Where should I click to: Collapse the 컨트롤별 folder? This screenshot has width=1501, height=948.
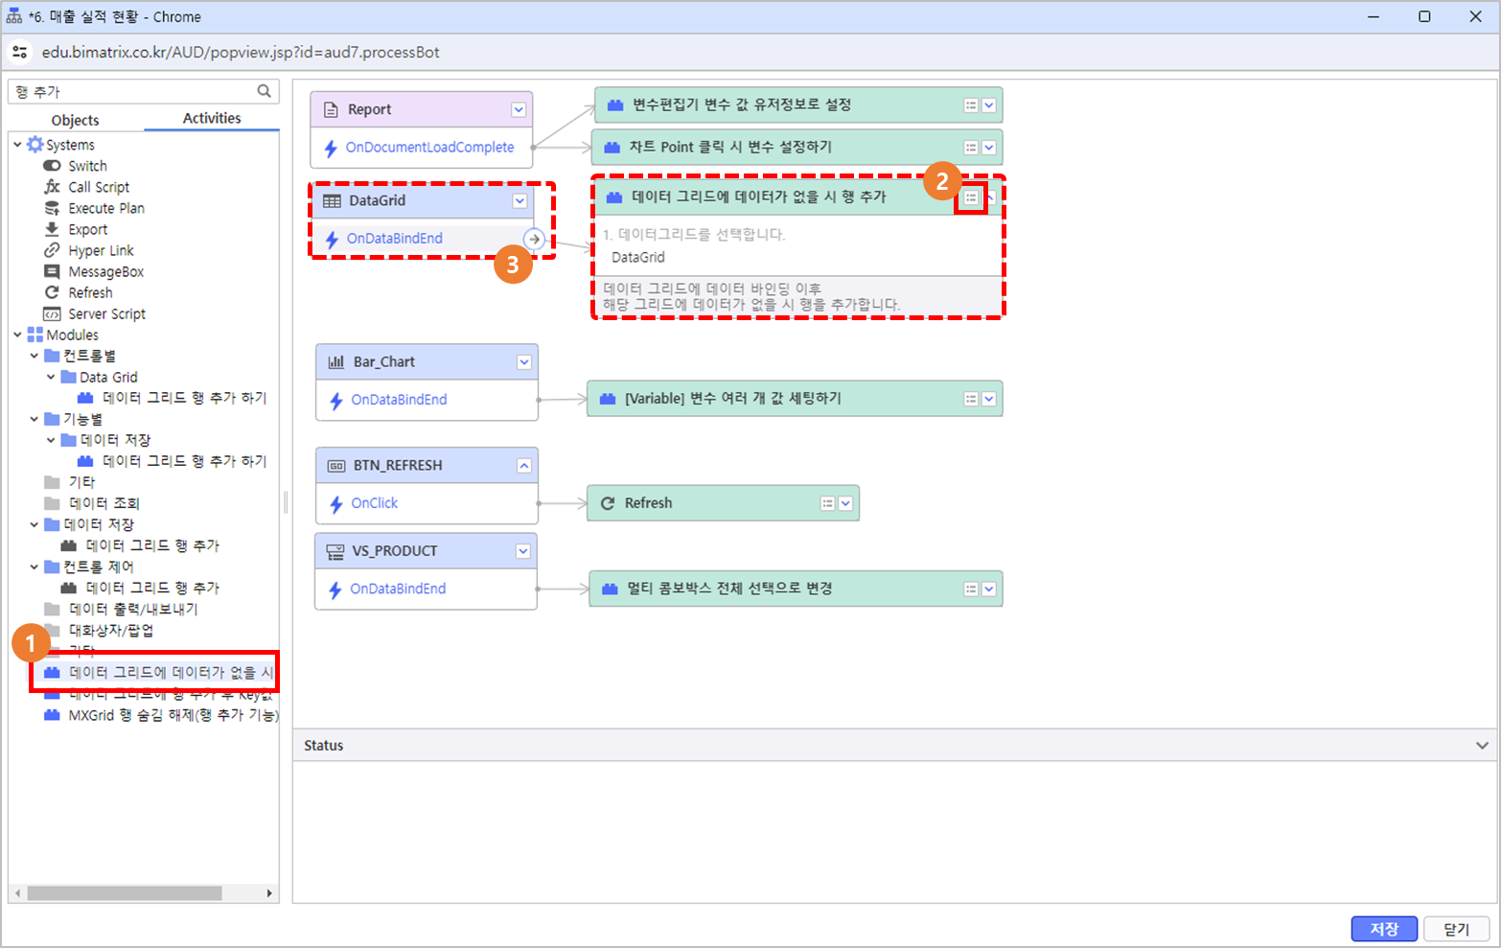35,356
